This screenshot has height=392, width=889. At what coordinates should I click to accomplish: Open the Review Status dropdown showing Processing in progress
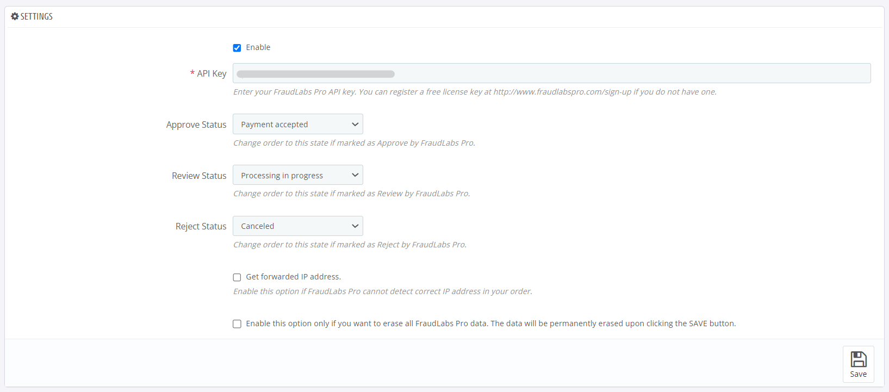coord(297,175)
